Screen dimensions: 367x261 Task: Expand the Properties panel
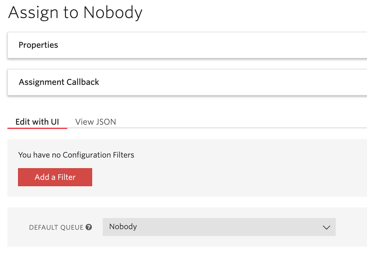point(187,45)
